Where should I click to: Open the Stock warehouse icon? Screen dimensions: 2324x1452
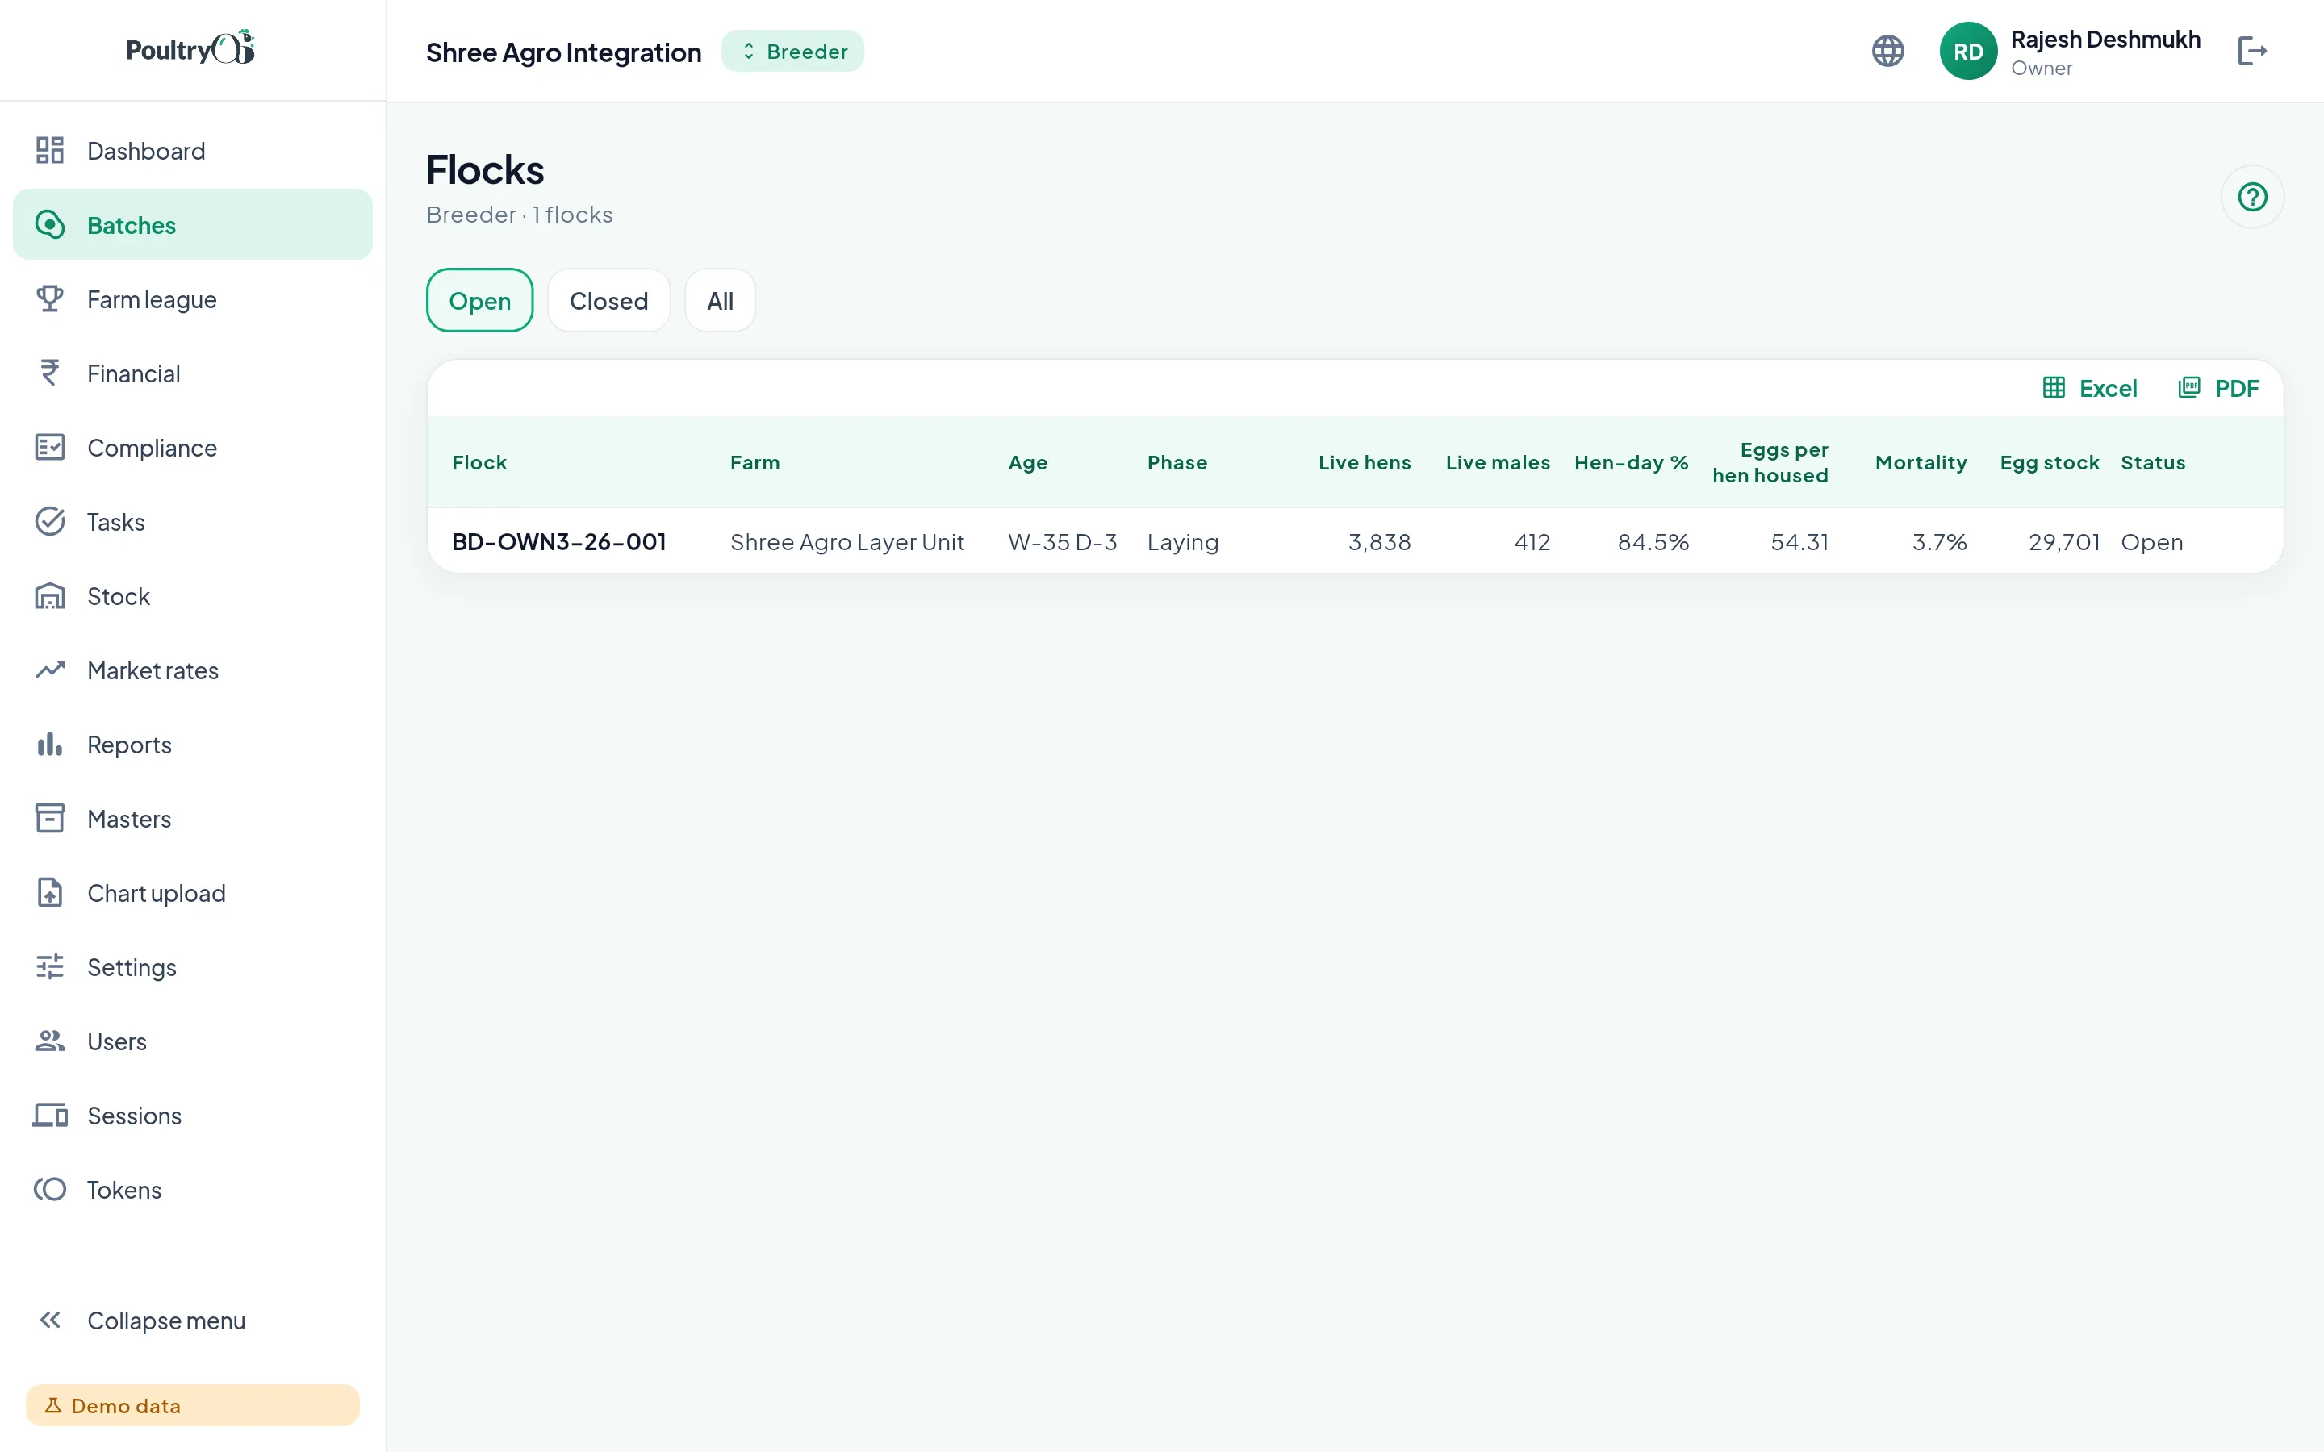click(x=50, y=596)
